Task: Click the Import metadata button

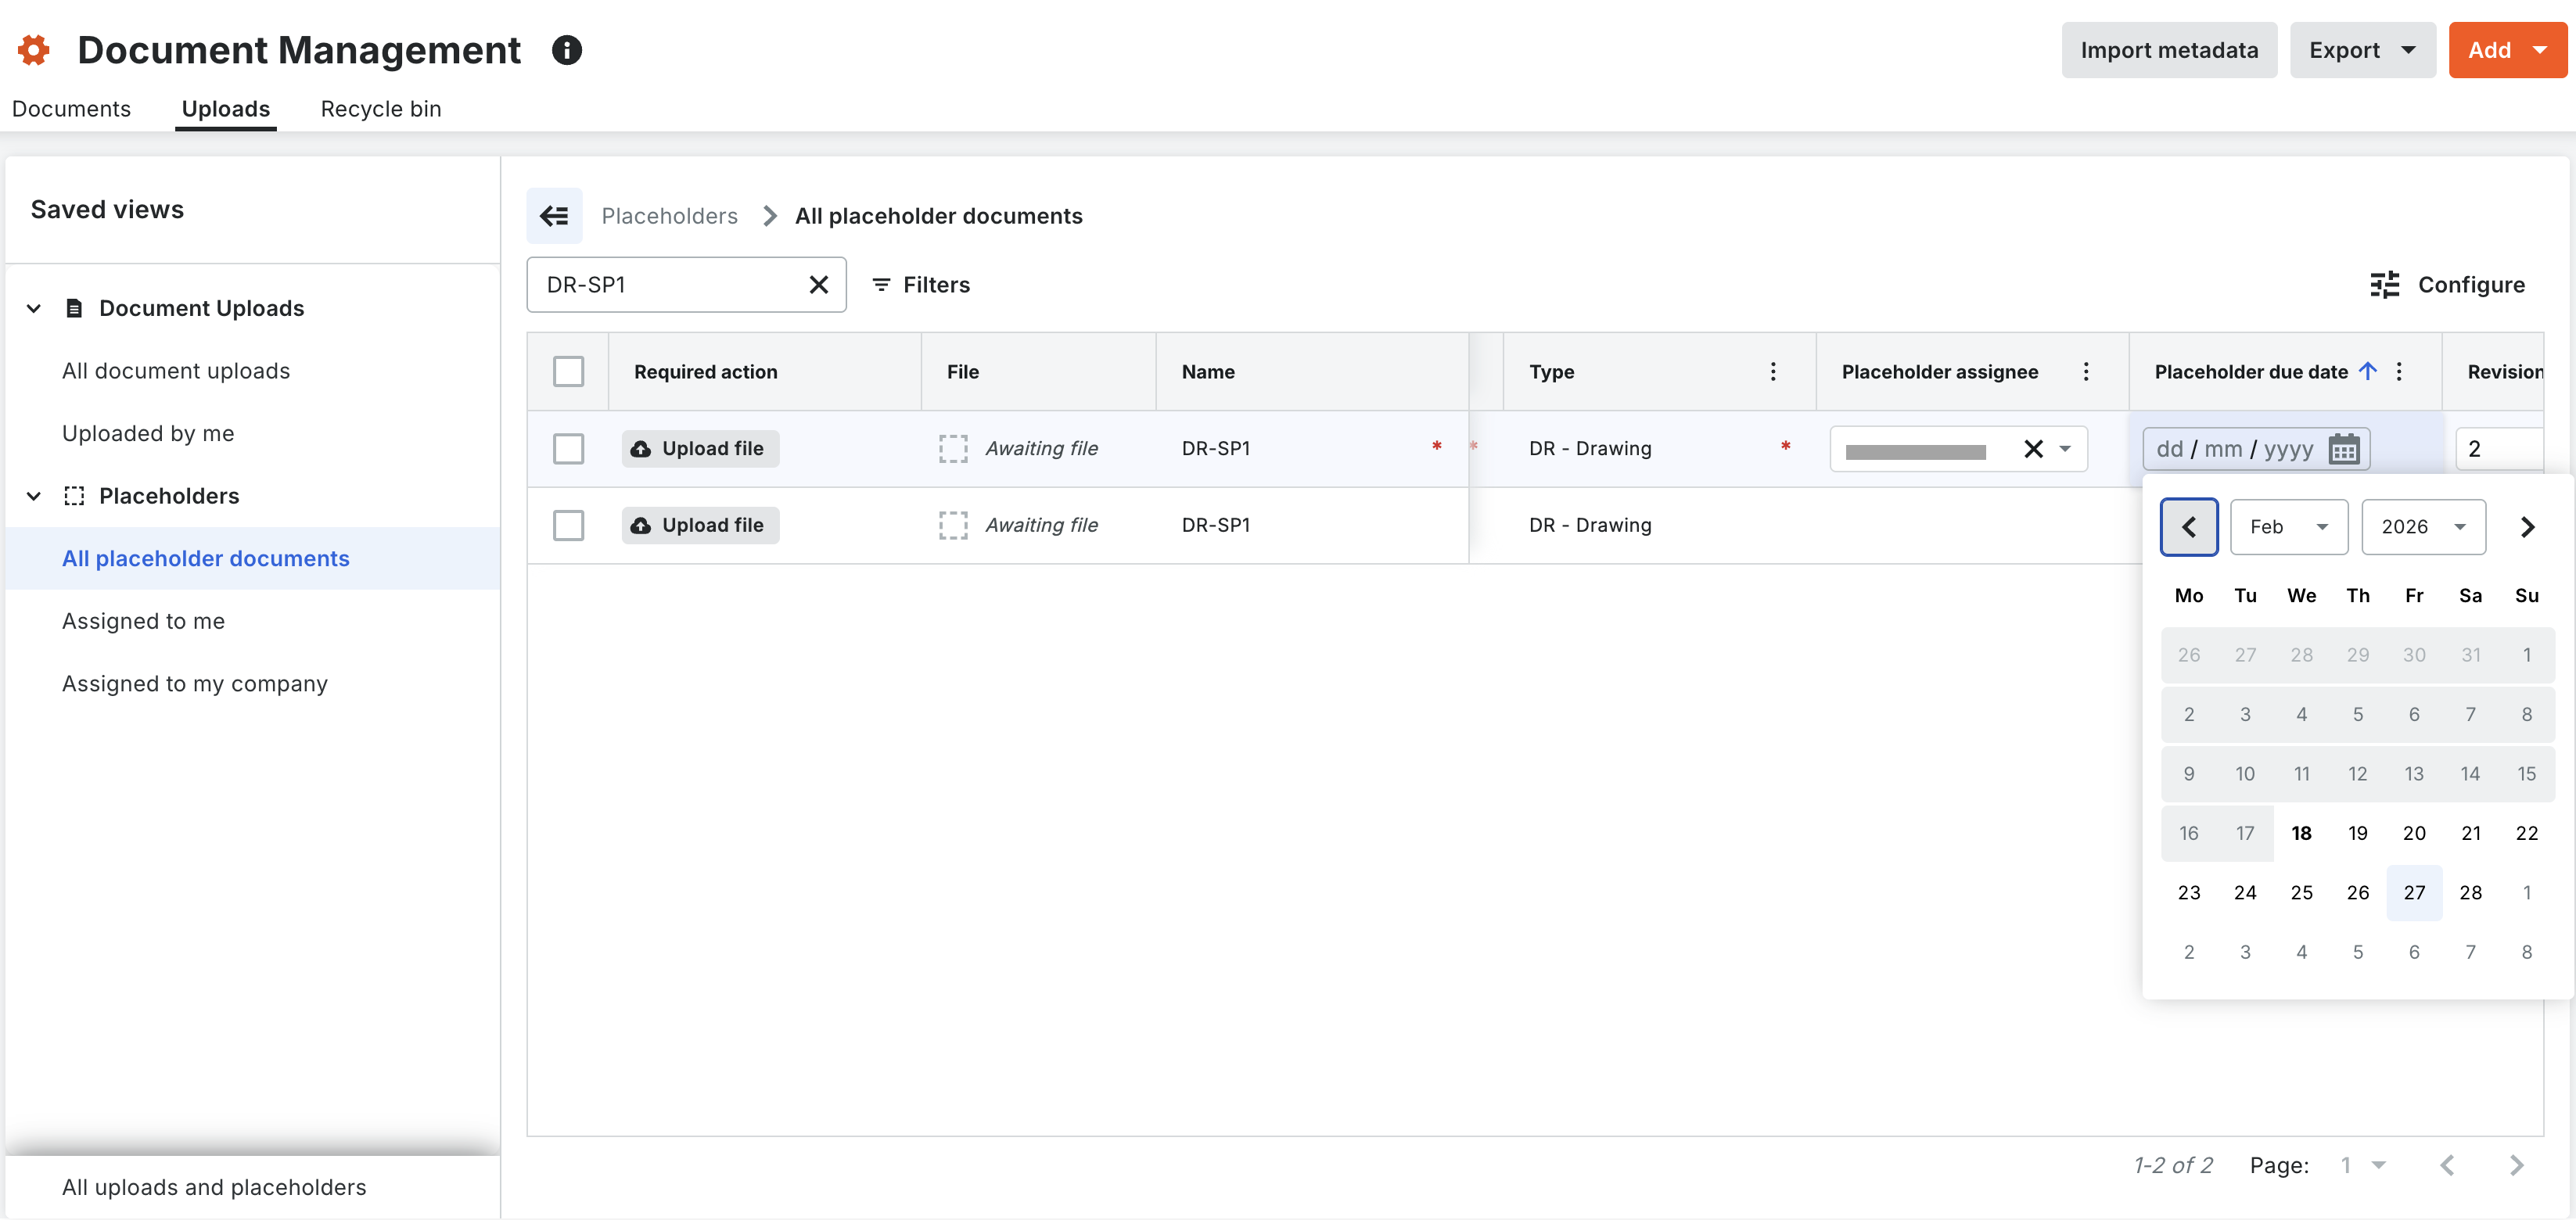Action: tap(2169, 49)
